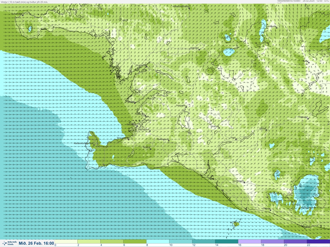Screen dimensions: 330x247
Task: Click the Gufuskálar station marker
Action: pyautogui.click(x=23, y=15)
